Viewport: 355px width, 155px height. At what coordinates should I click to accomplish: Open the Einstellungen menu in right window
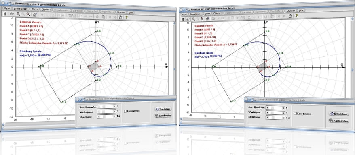pos(196,14)
